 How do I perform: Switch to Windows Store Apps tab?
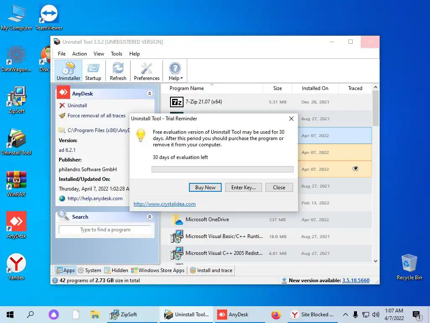tap(158, 270)
